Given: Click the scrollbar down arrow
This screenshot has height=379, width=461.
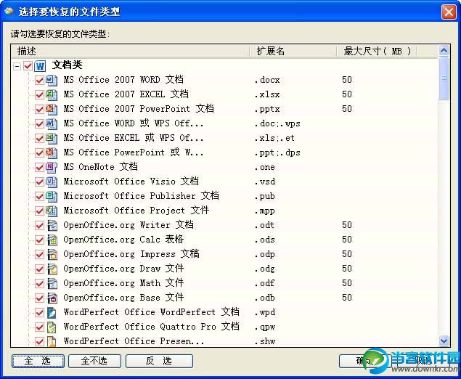Looking at the screenshot, I should (x=444, y=341).
